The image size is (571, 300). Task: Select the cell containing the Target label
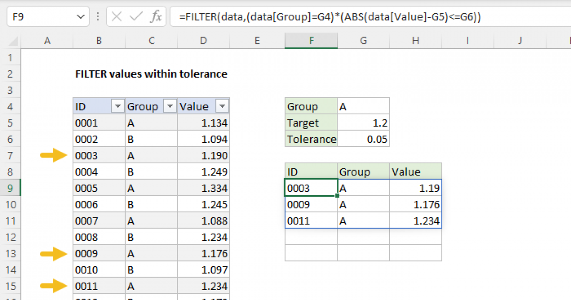coord(311,122)
